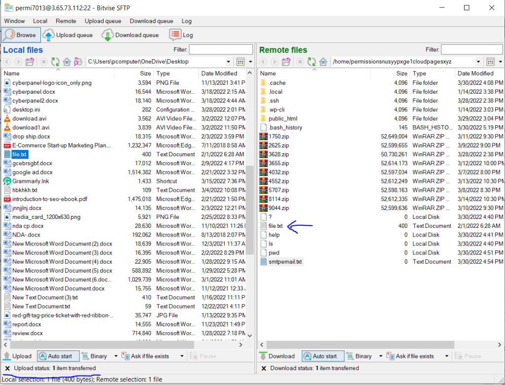Show the Log from the toolbar

click(181, 35)
